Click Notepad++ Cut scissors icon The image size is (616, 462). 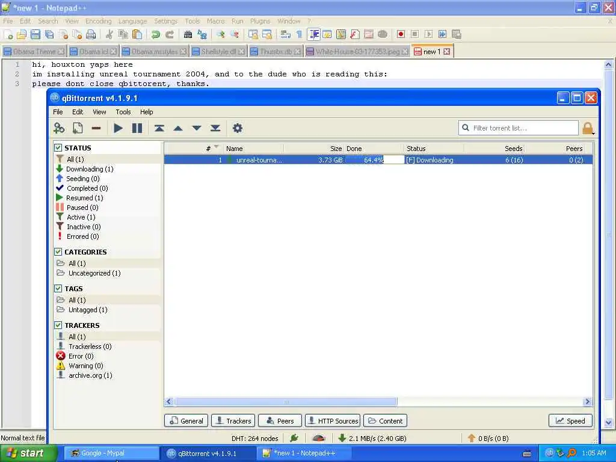[x=109, y=34]
